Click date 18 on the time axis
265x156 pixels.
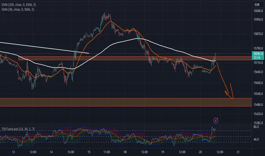pos(125,152)
